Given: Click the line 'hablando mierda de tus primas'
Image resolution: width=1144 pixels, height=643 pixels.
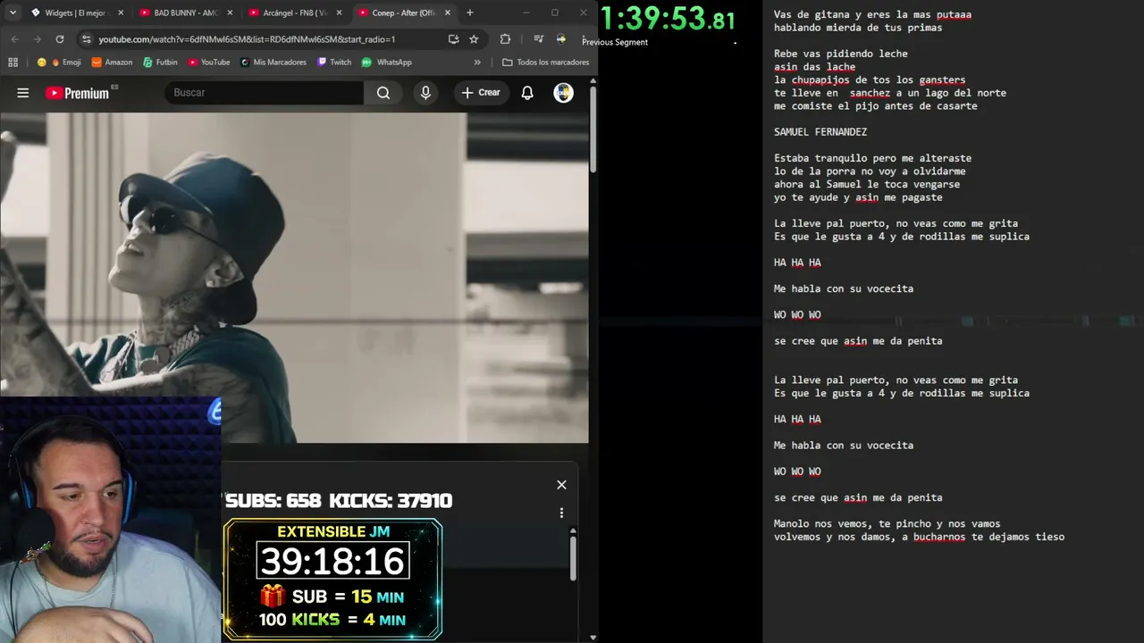Looking at the screenshot, I should pos(858,28).
